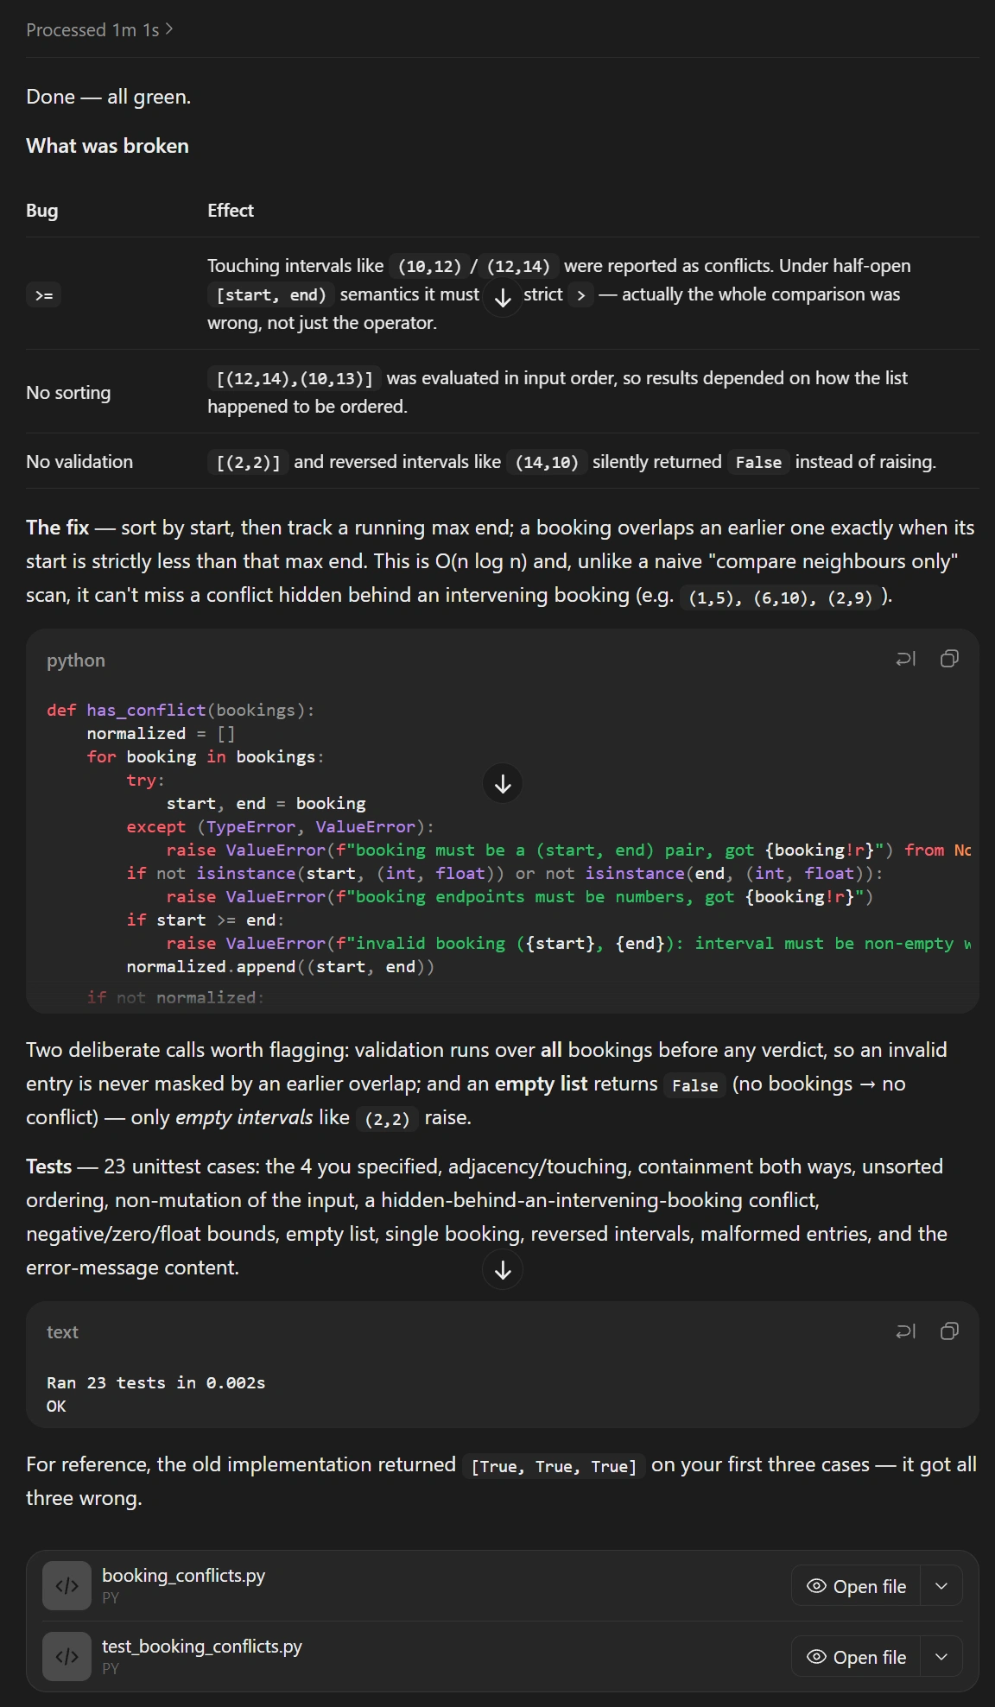This screenshot has height=1707, width=995.
Task: Click scroll-down arrow above text block
Action: (x=503, y=1270)
